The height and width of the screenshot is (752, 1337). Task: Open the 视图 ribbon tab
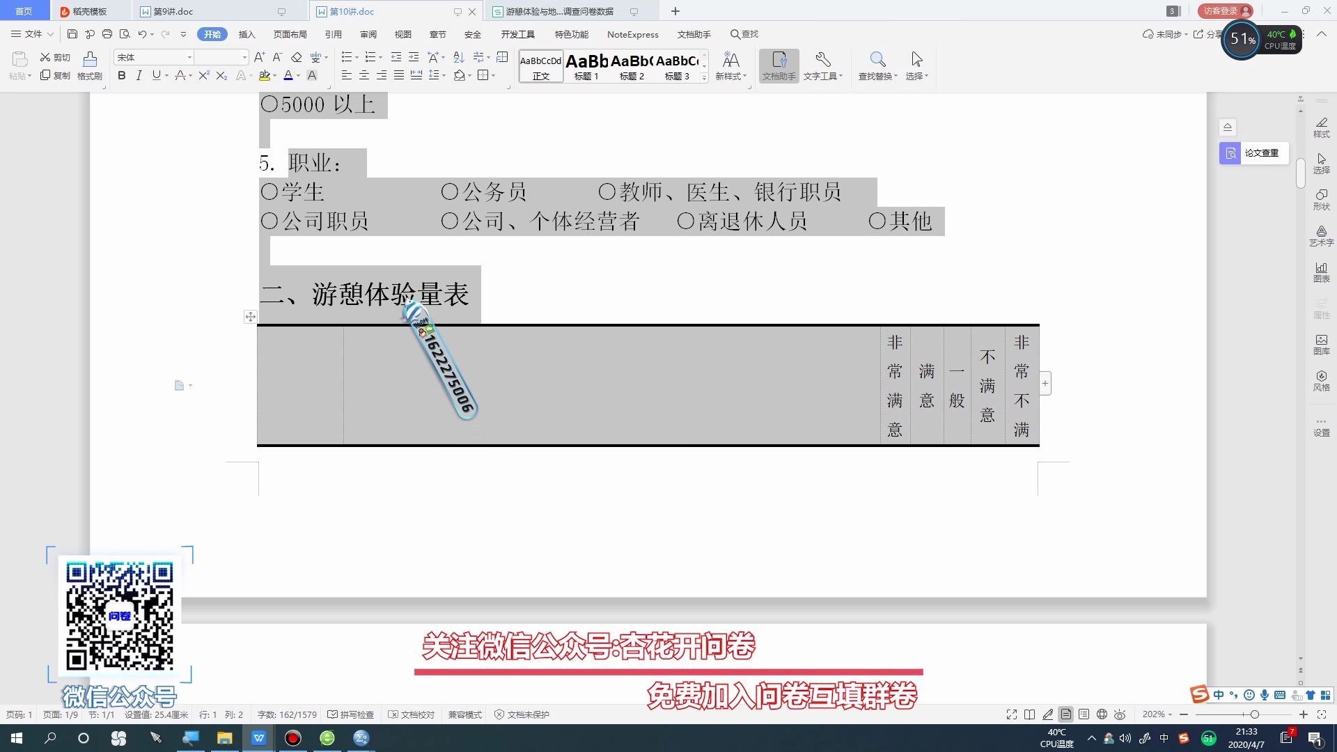click(402, 34)
